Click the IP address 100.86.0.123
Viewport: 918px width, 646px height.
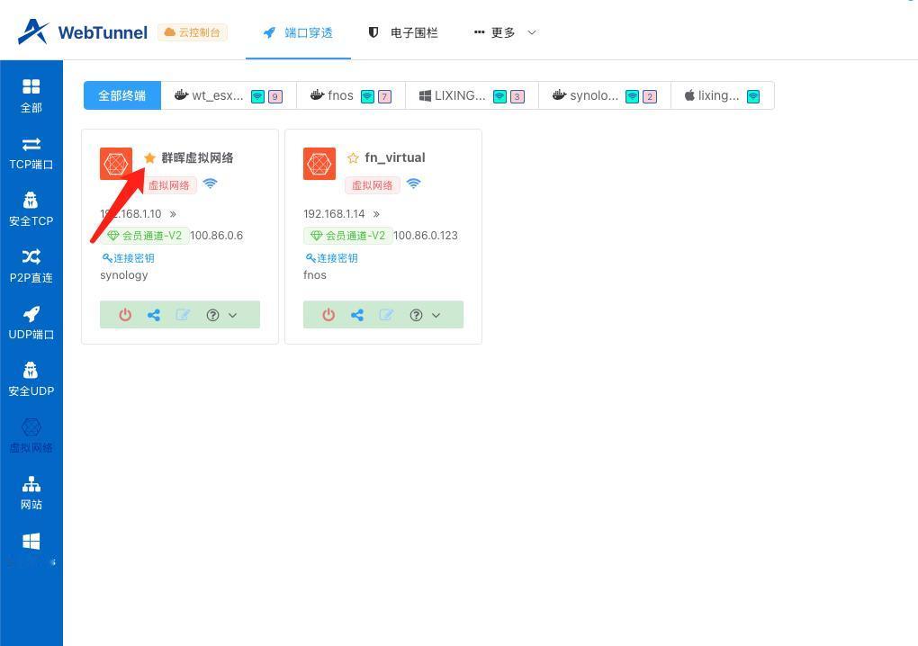[426, 236]
